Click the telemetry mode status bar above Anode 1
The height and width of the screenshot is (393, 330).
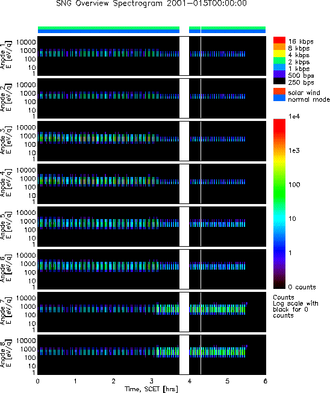point(152,29)
